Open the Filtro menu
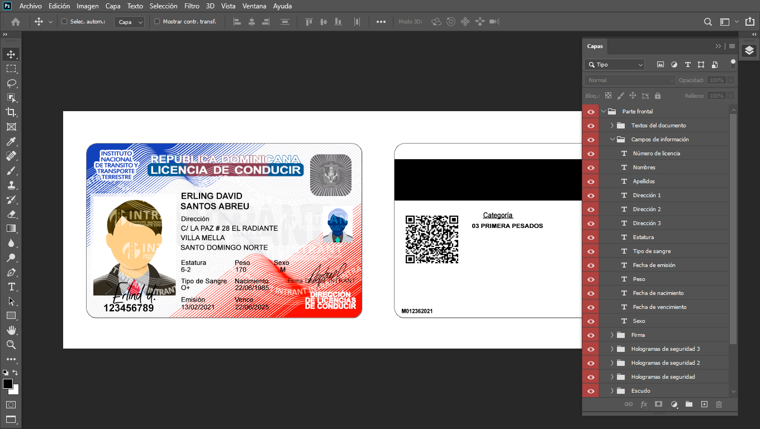 click(192, 6)
